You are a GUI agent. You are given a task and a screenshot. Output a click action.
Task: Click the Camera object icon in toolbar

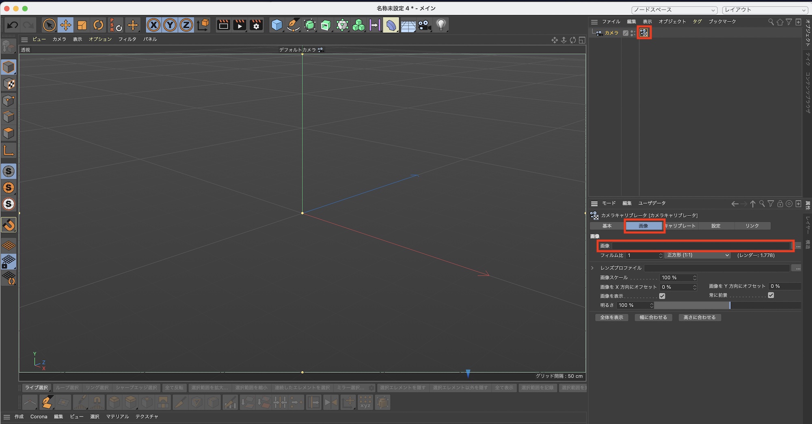[425, 25]
